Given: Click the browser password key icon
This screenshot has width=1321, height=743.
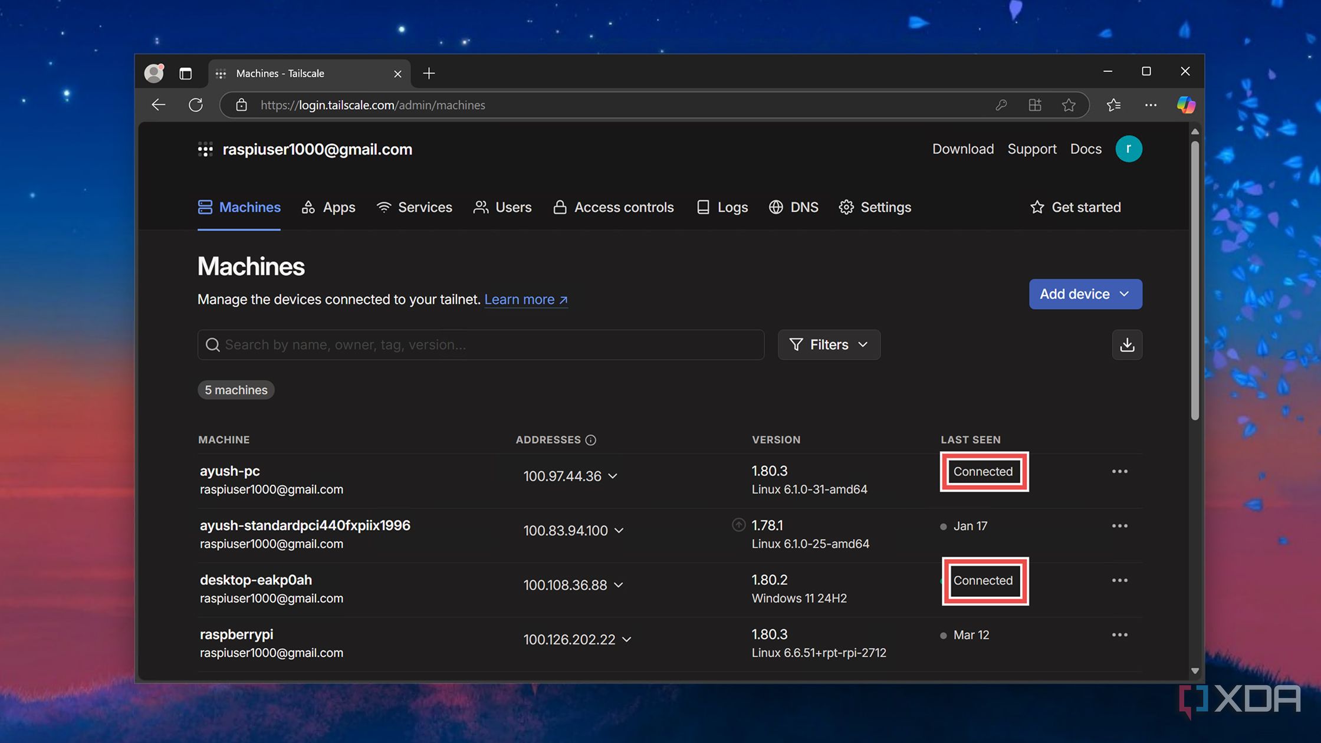Looking at the screenshot, I should (1001, 105).
